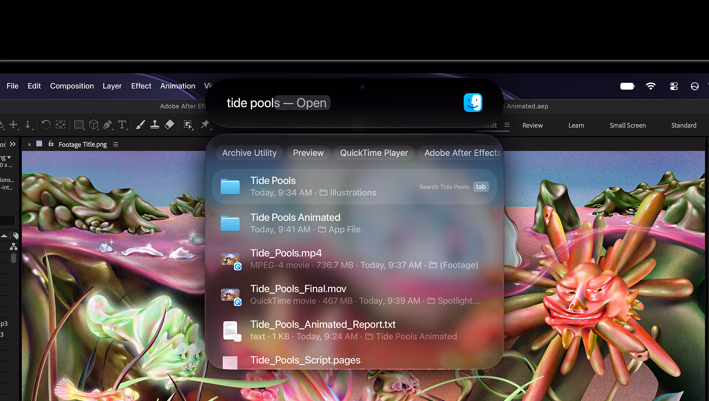
Task: Select the dolly camera tool with vertical arrow
Action: [28, 125]
